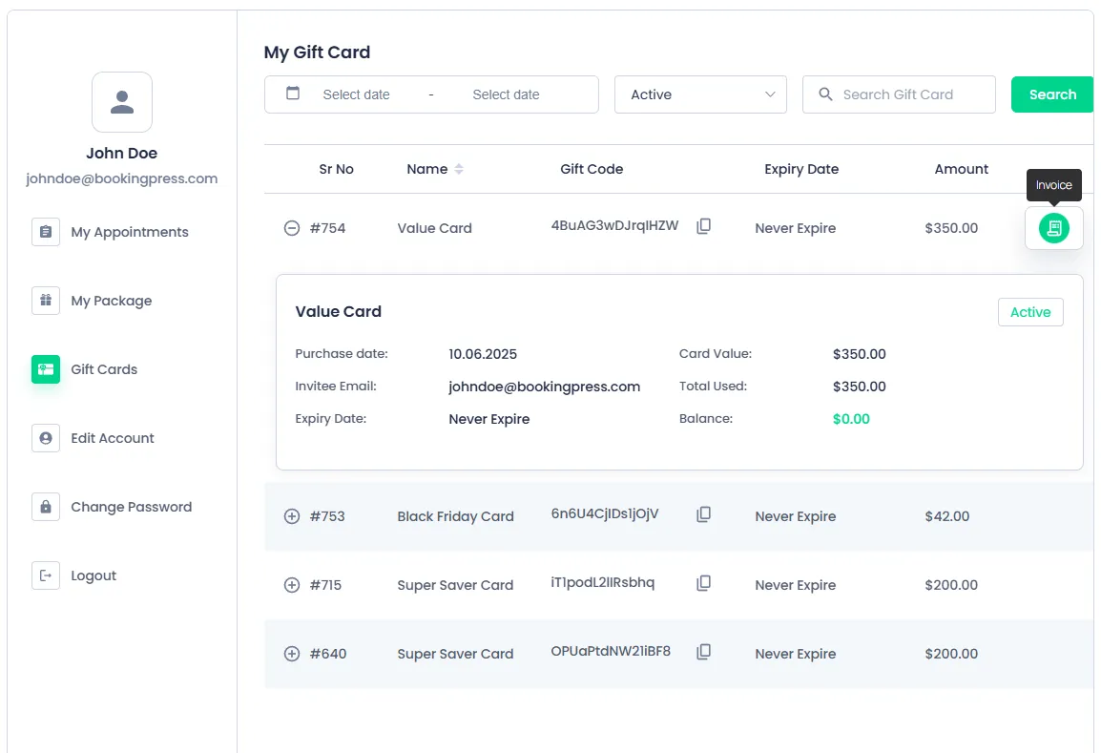
Task: Click the green Search button
Action: 1051,94
